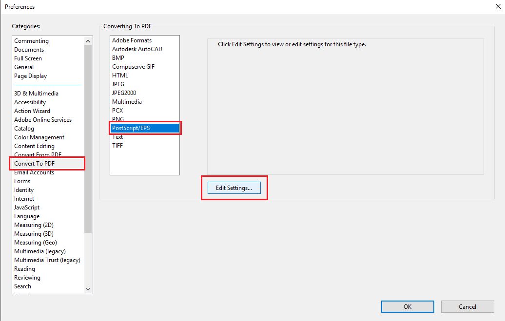Select Content Editing category

[35, 146]
